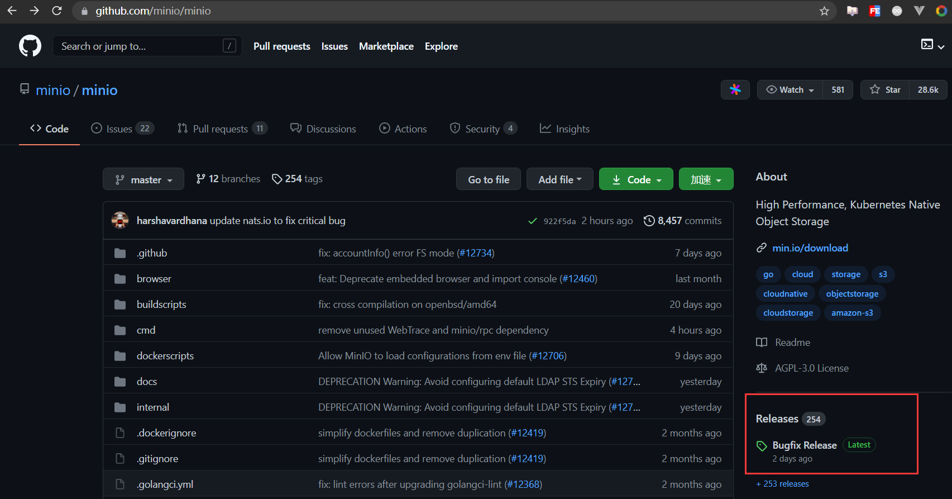Select the amazon-s3 topic tag
Screen dimensions: 952x499
852,313
